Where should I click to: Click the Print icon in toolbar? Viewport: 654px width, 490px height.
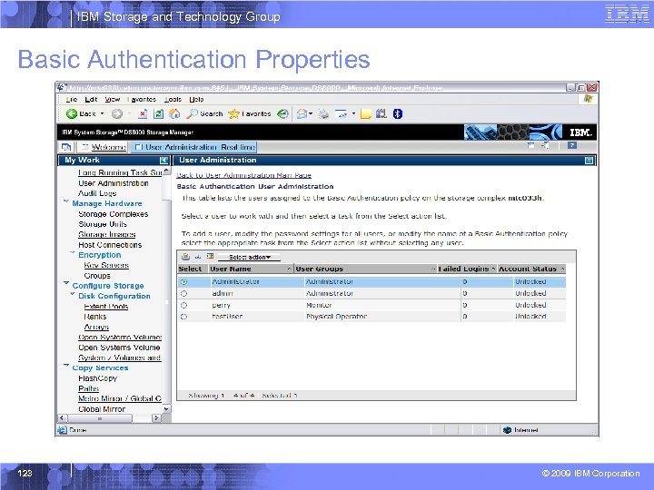(323, 113)
